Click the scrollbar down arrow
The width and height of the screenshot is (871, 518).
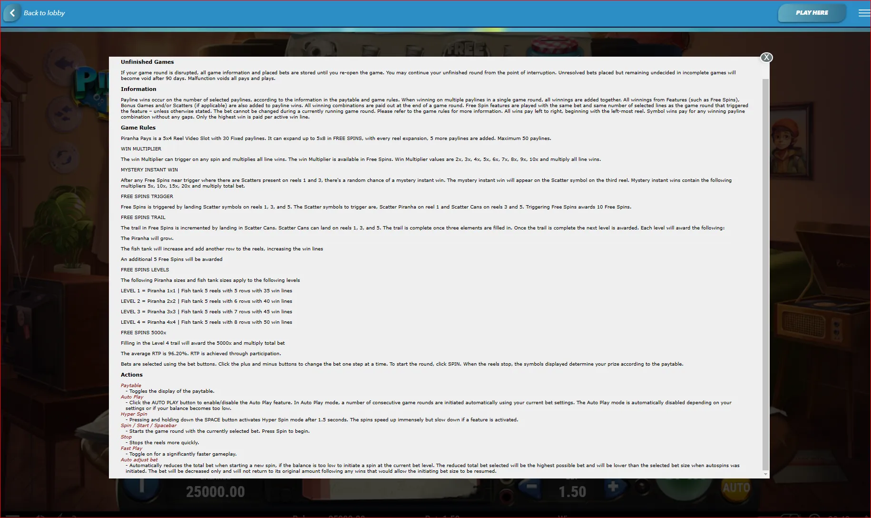(765, 474)
